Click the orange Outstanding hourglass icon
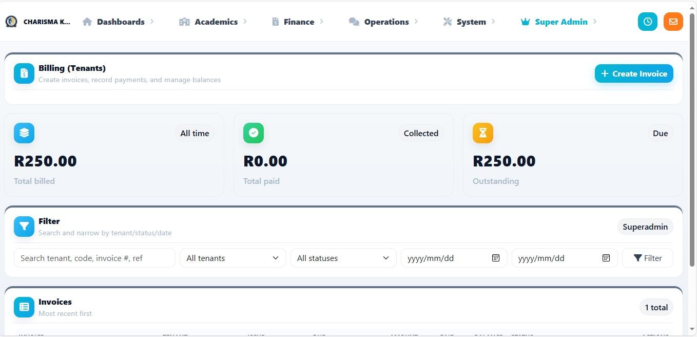 [483, 133]
